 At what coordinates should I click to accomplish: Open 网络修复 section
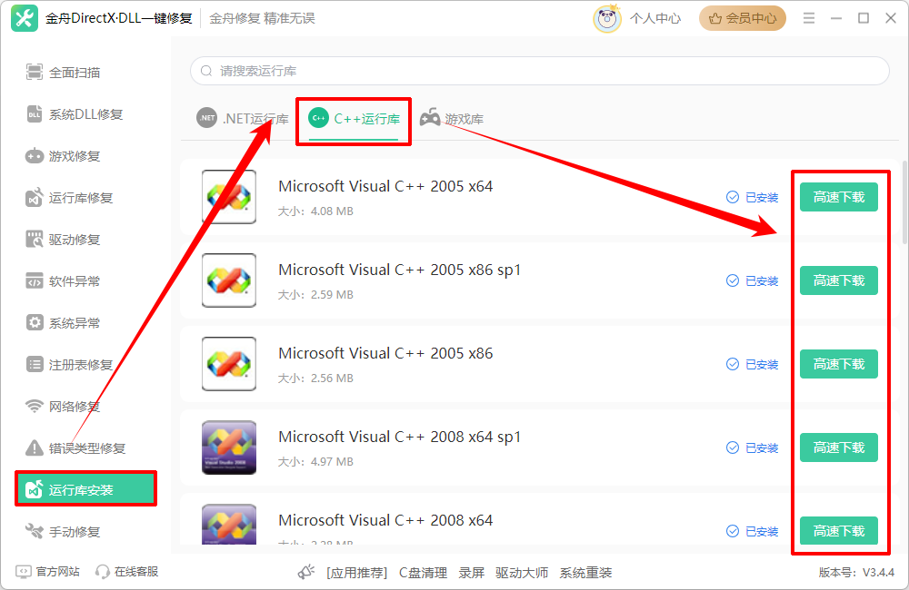(63, 406)
